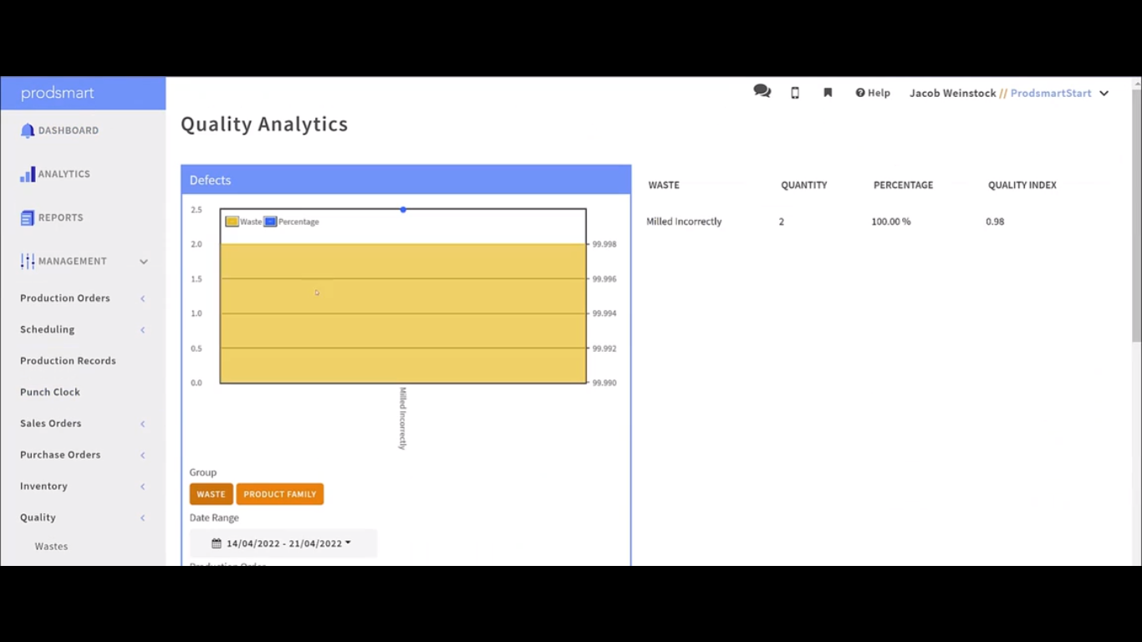Click the Reports document icon
Screen dimensions: 1142x642
(28, 217)
